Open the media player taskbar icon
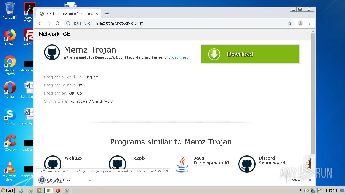This screenshot has width=345, height=194. tap(40, 190)
